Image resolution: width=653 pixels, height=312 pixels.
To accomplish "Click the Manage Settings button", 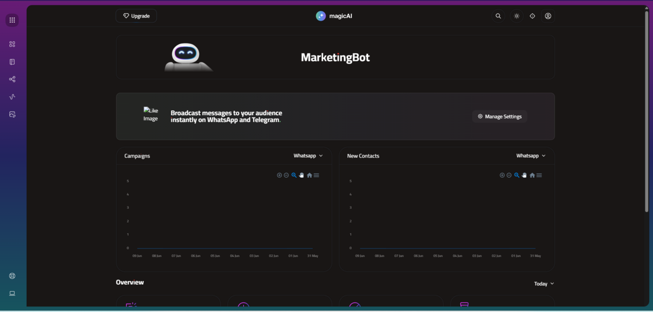I will (500, 116).
